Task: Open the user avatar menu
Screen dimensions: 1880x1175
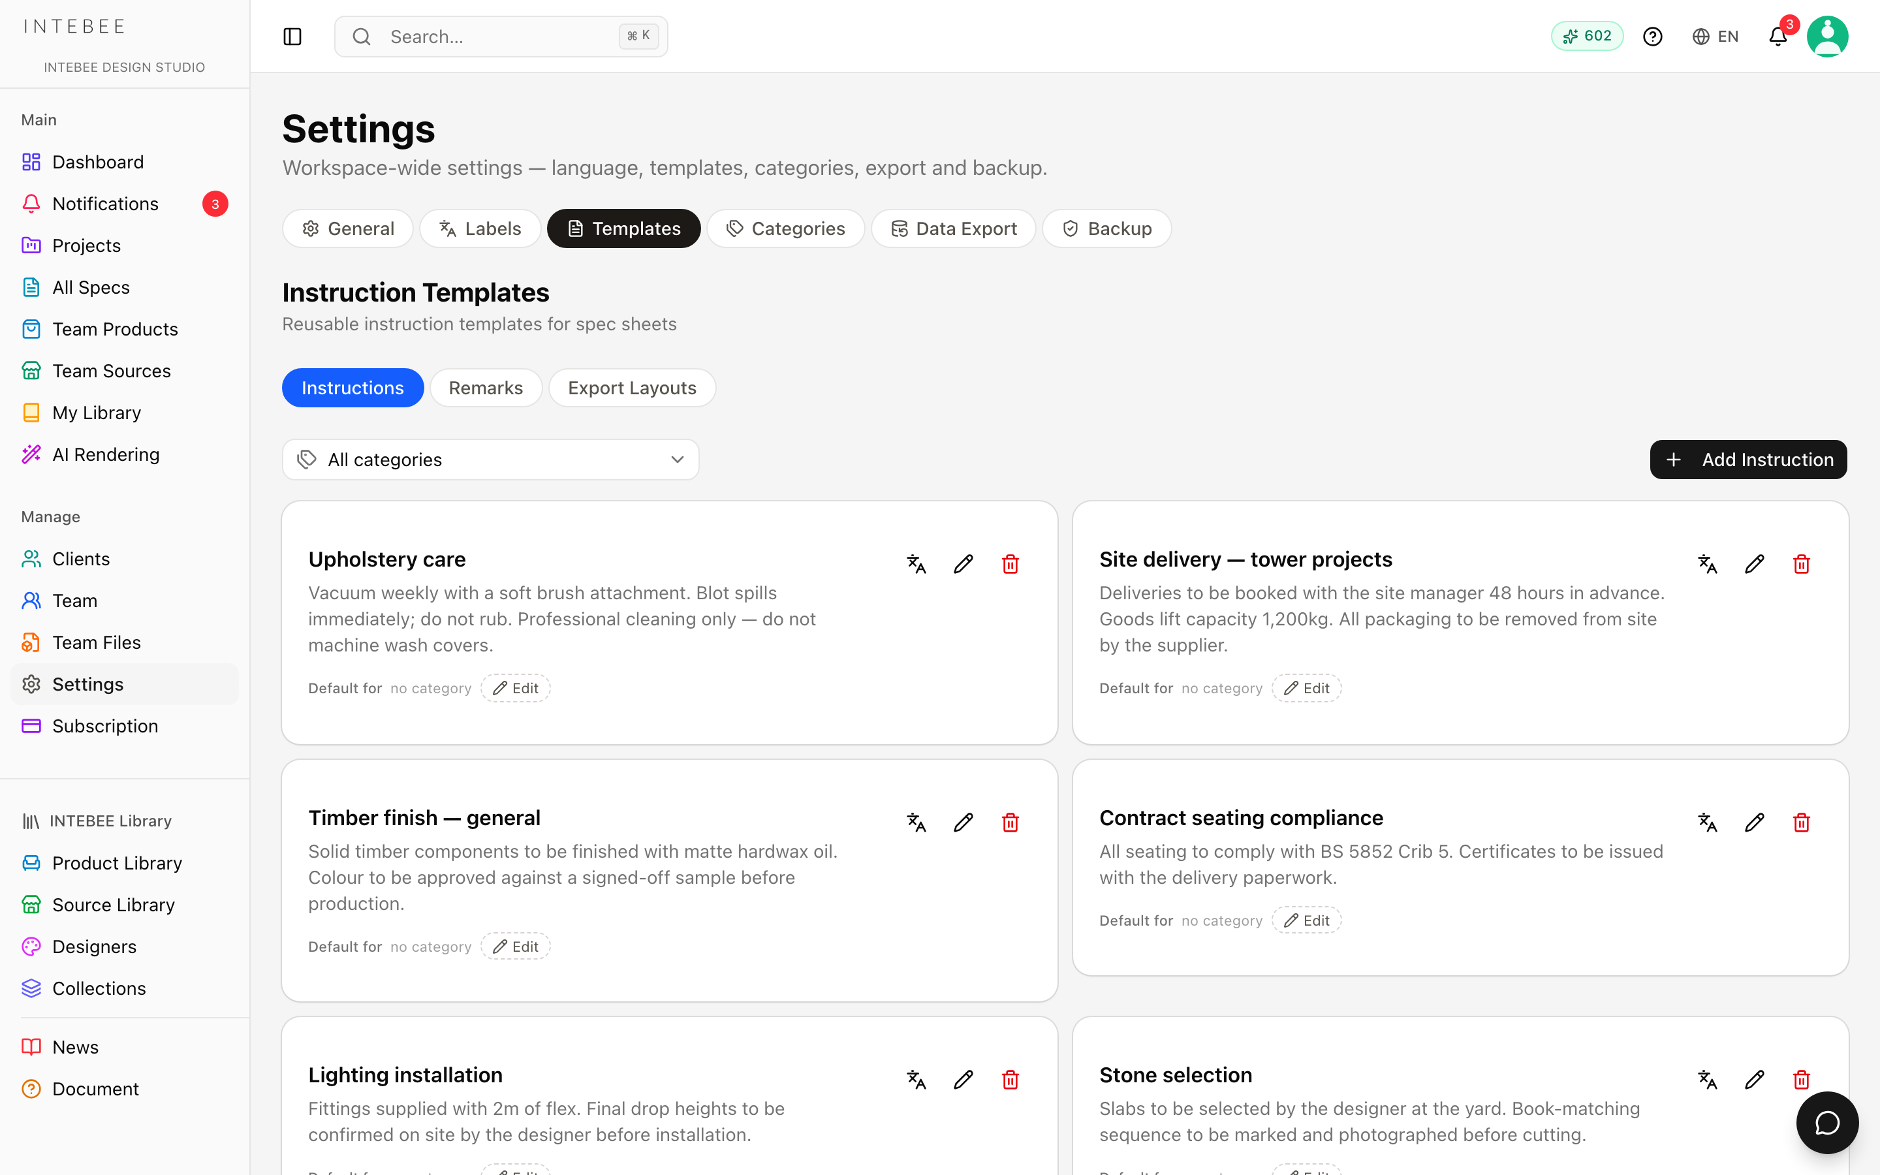Action: pos(1827,37)
